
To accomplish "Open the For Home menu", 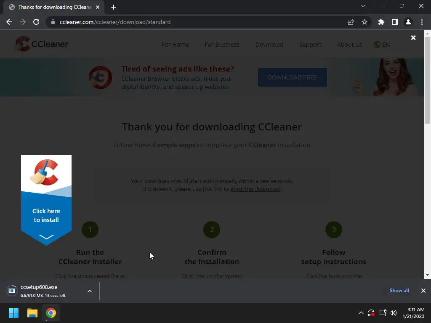I will click(x=175, y=45).
